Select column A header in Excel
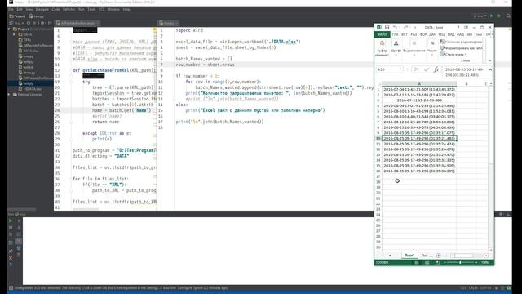522x294 pixels. click(x=419, y=83)
